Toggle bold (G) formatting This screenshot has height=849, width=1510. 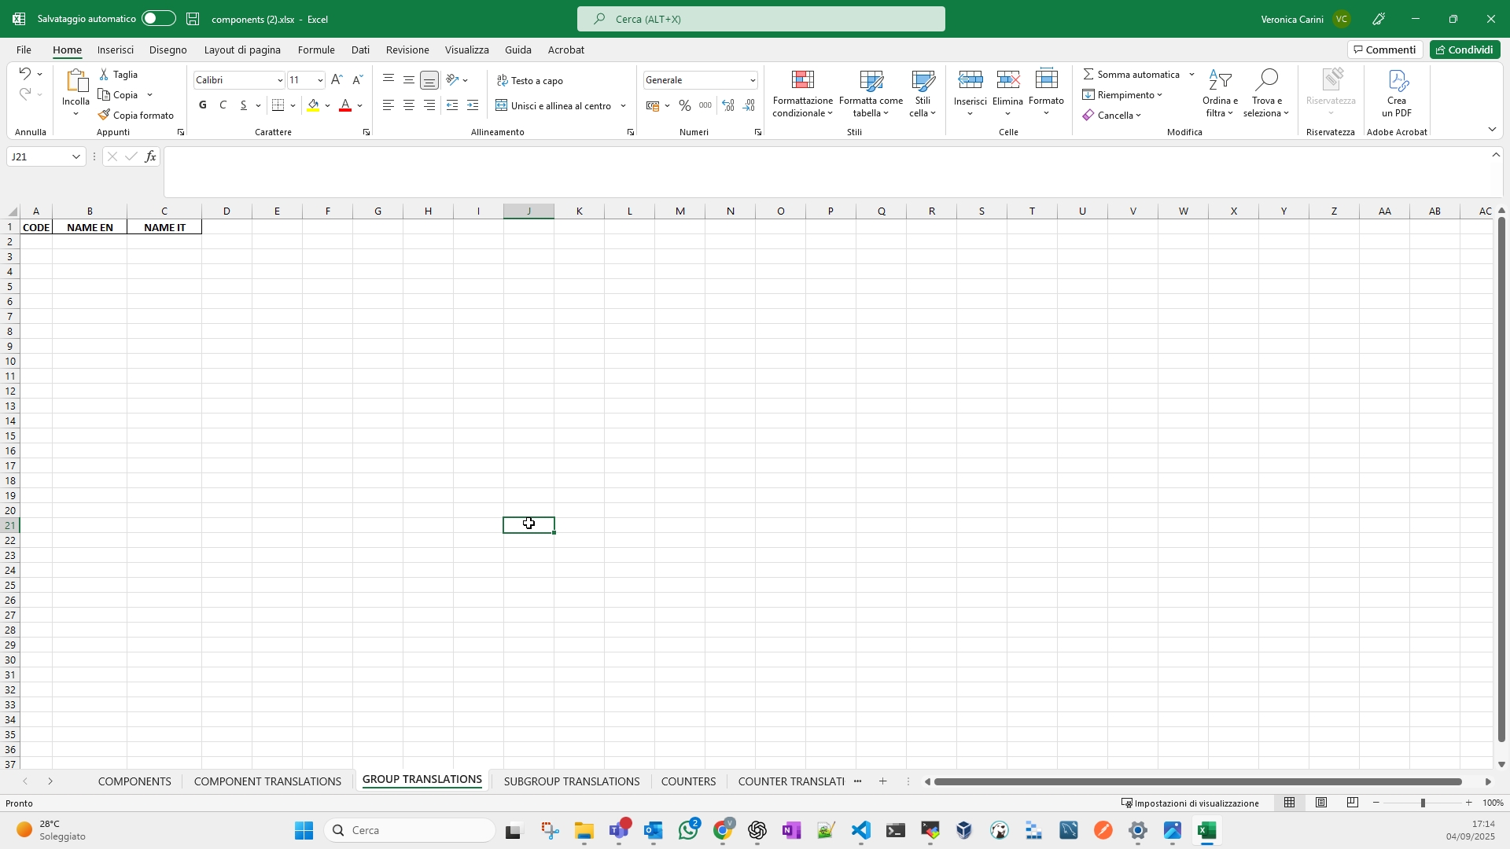(x=203, y=105)
